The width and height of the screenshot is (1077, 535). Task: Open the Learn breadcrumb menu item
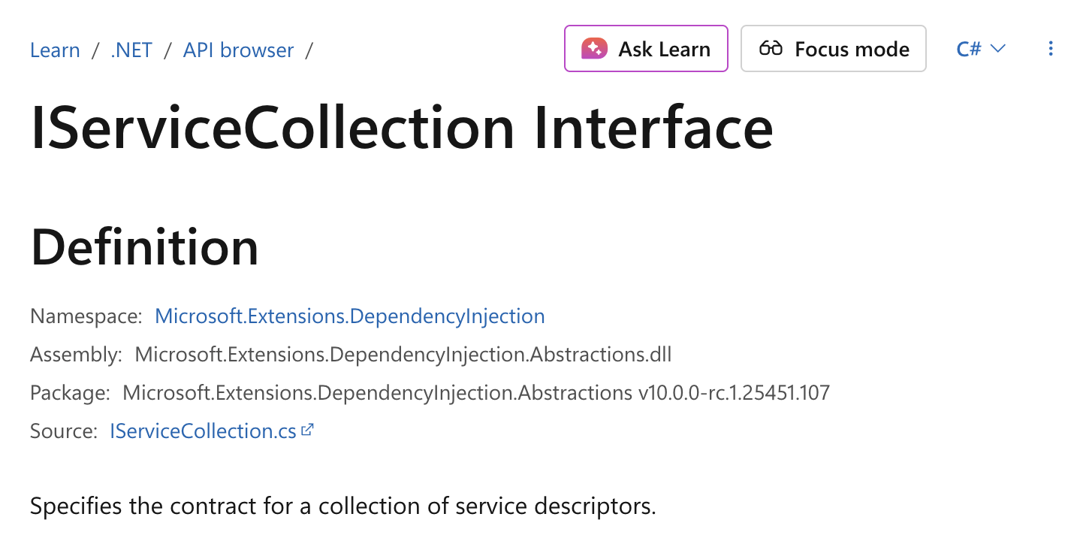[x=55, y=50]
